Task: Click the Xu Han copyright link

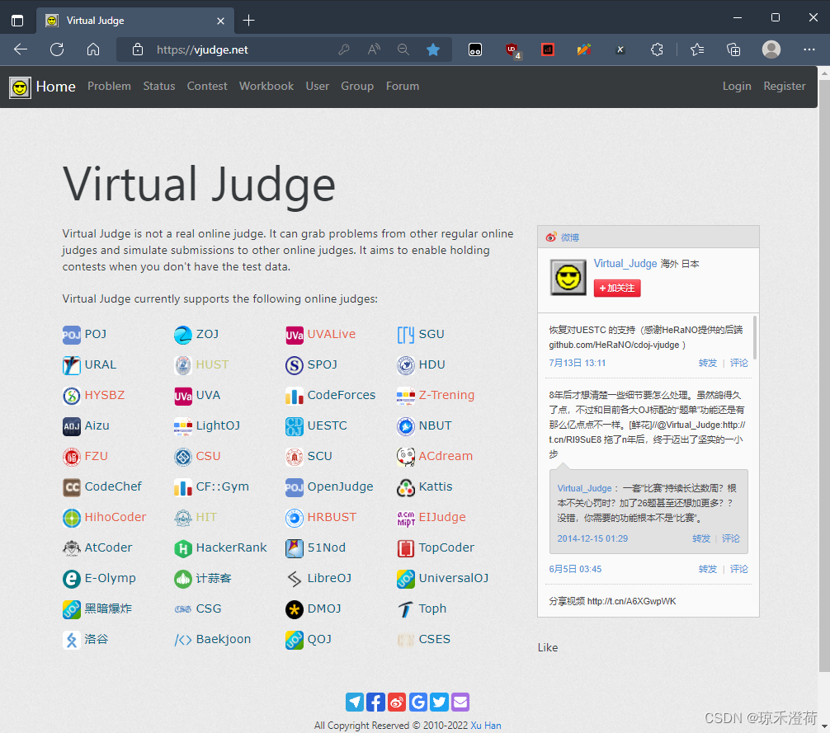Action: pyautogui.click(x=484, y=725)
